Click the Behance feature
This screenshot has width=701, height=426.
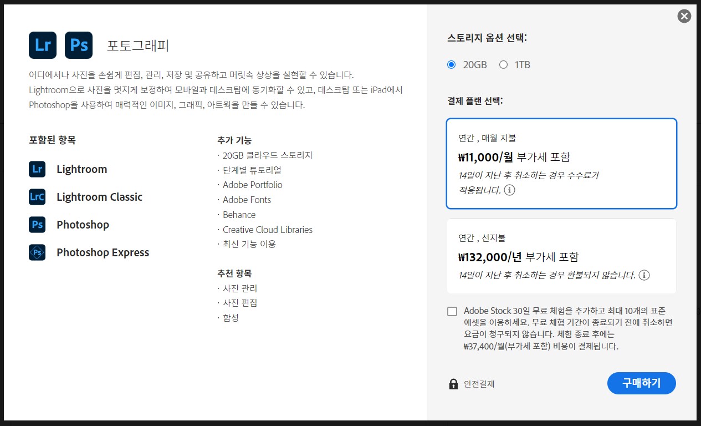239,215
